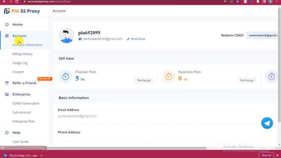Open the Home menu item
281x158 pixels.
coord(18,25)
